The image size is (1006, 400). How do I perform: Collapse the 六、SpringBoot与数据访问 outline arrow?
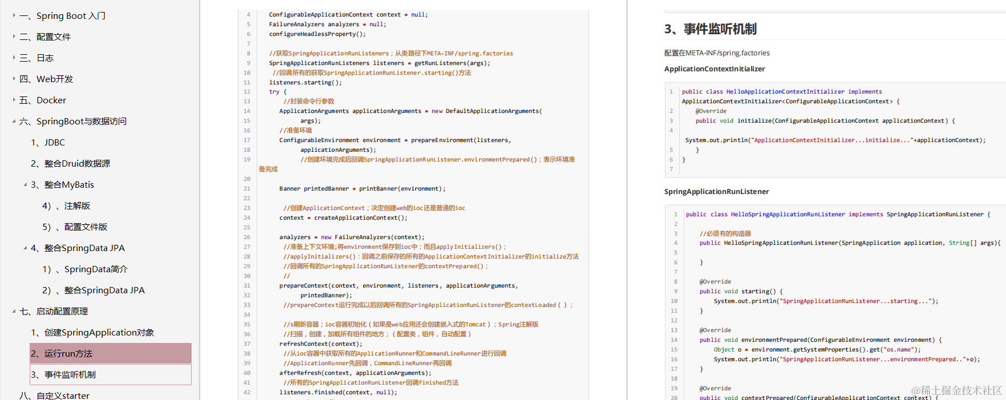pyautogui.click(x=14, y=121)
